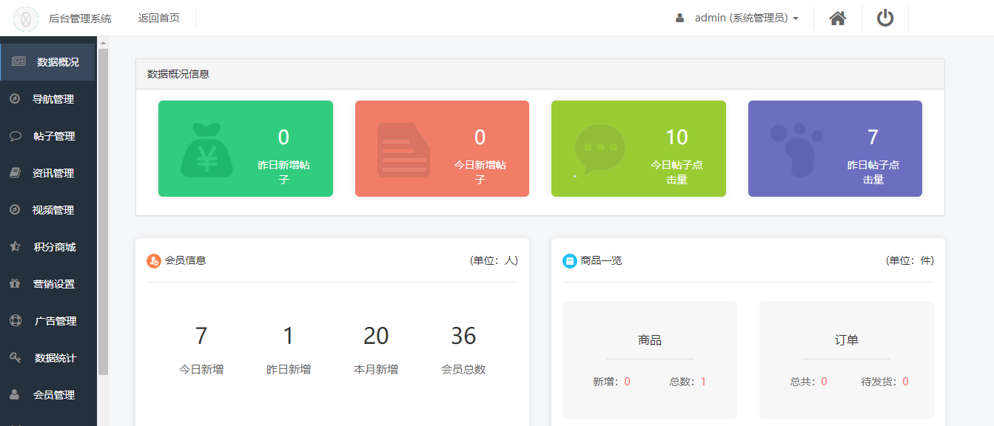Click the key icon beside 数据统计

coord(15,358)
